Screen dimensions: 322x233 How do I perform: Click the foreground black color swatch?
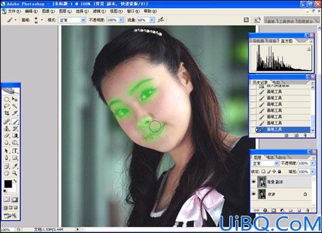click(x=8, y=183)
